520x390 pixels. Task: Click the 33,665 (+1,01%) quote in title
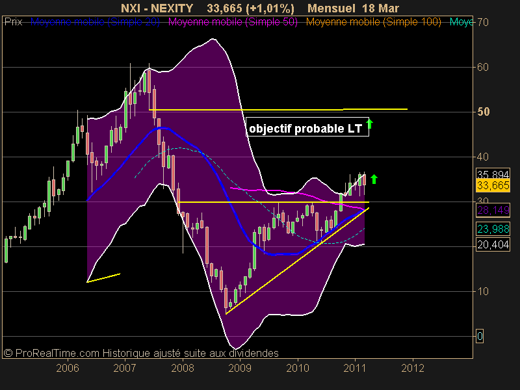250,8
